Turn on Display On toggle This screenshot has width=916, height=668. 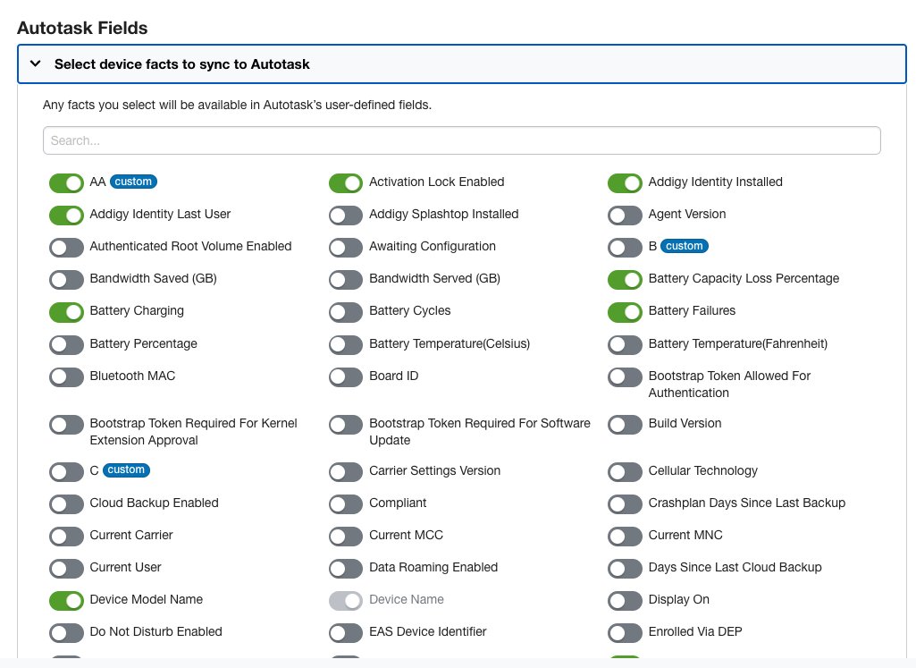click(x=625, y=600)
